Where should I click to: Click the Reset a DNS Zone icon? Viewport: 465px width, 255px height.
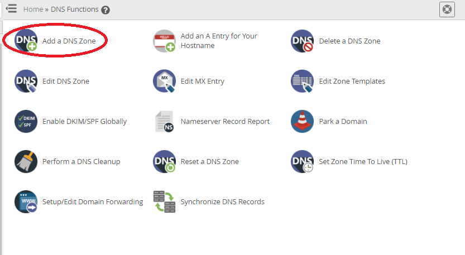[164, 162]
